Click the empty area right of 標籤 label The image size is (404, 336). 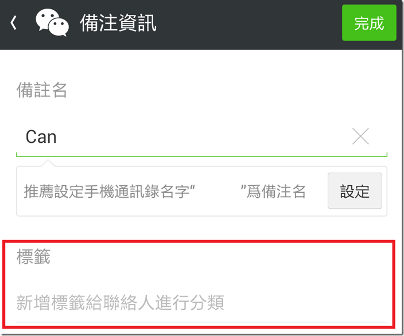pyautogui.click(x=219, y=256)
